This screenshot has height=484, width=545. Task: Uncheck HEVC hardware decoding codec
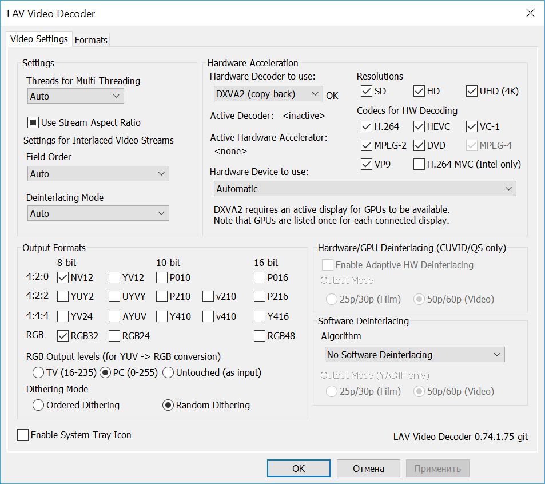click(x=419, y=126)
